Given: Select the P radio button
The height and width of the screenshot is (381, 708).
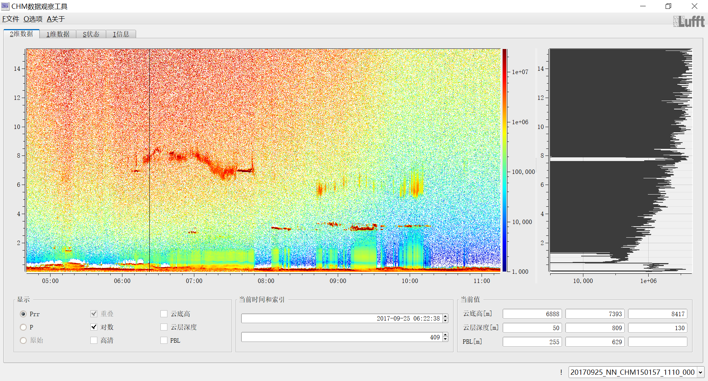Looking at the screenshot, I should pos(23,327).
